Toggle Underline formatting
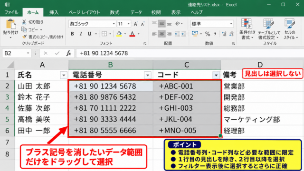The height and width of the screenshot is (171, 304). click(x=89, y=34)
